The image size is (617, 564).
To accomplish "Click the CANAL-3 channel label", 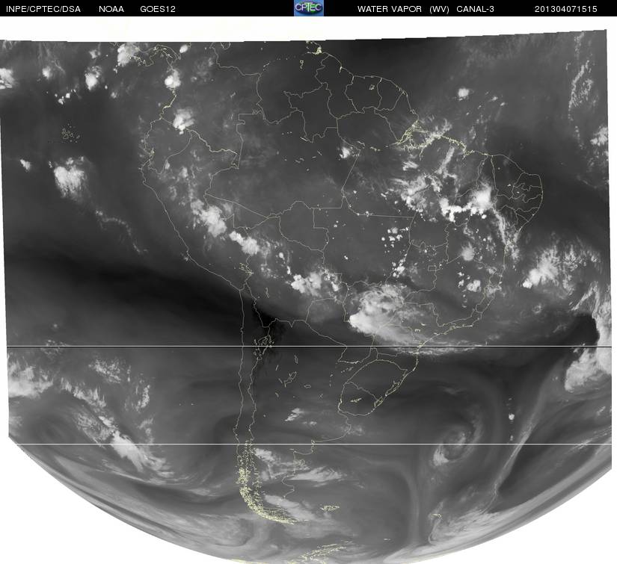I will point(476,9).
